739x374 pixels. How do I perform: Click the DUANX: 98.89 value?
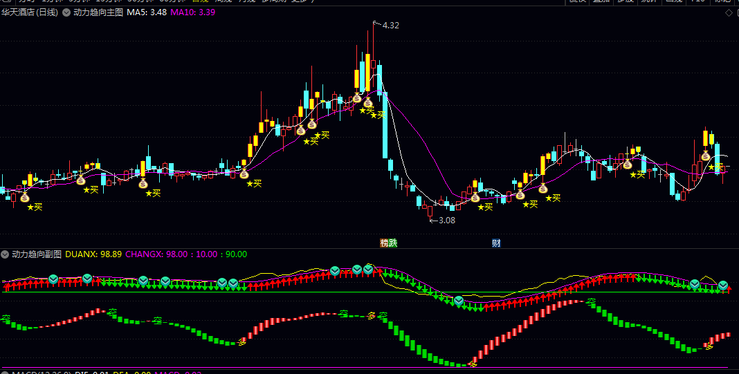[x=93, y=254]
